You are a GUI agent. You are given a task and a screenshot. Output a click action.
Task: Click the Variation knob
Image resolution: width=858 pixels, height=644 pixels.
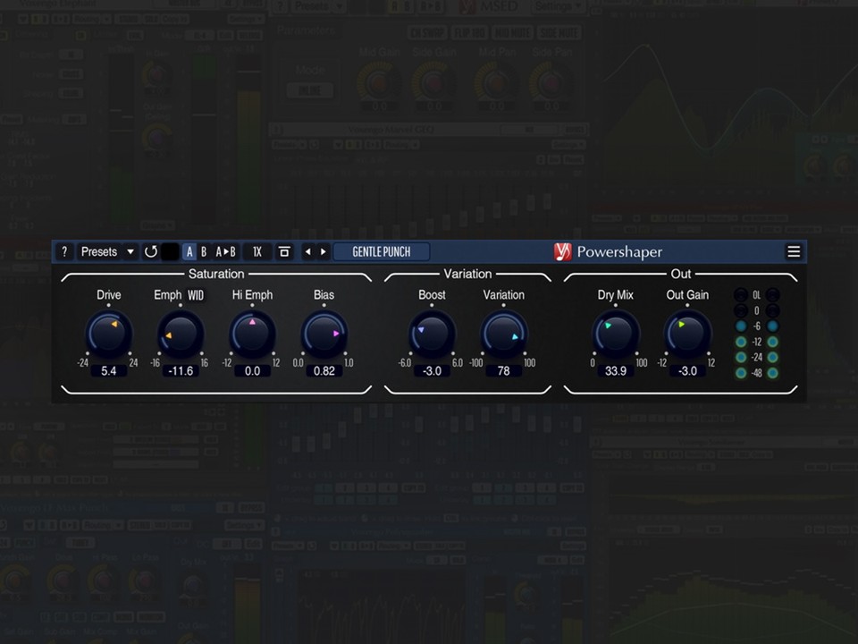click(x=503, y=334)
